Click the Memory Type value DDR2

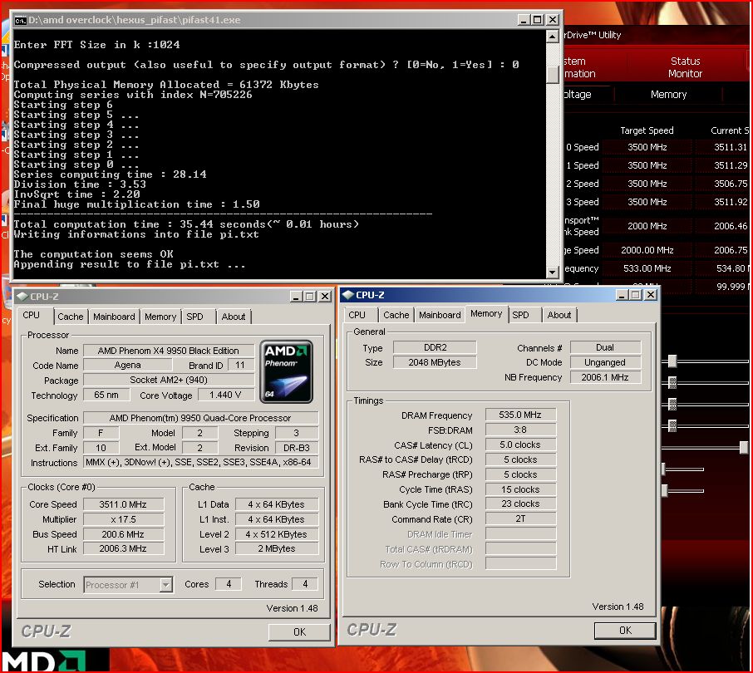click(x=435, y=347)
